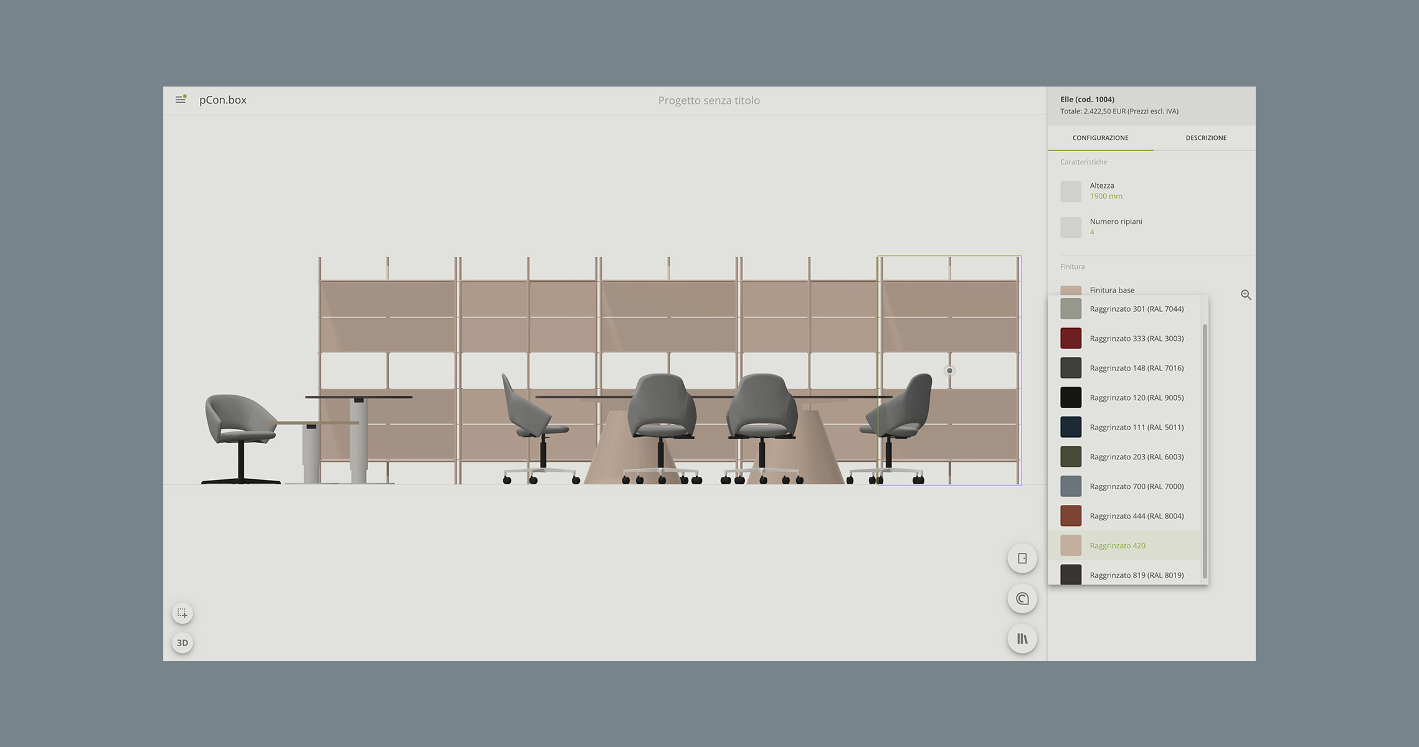Choose the highlighted Raggrinzato 420 option
This screenshot has height=747, width=1419.
(1118, 546)
